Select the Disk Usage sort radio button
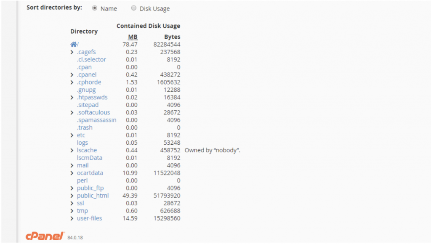Image resolution: width=431 pixels, height=244 pixels. (x=133, y=8)
